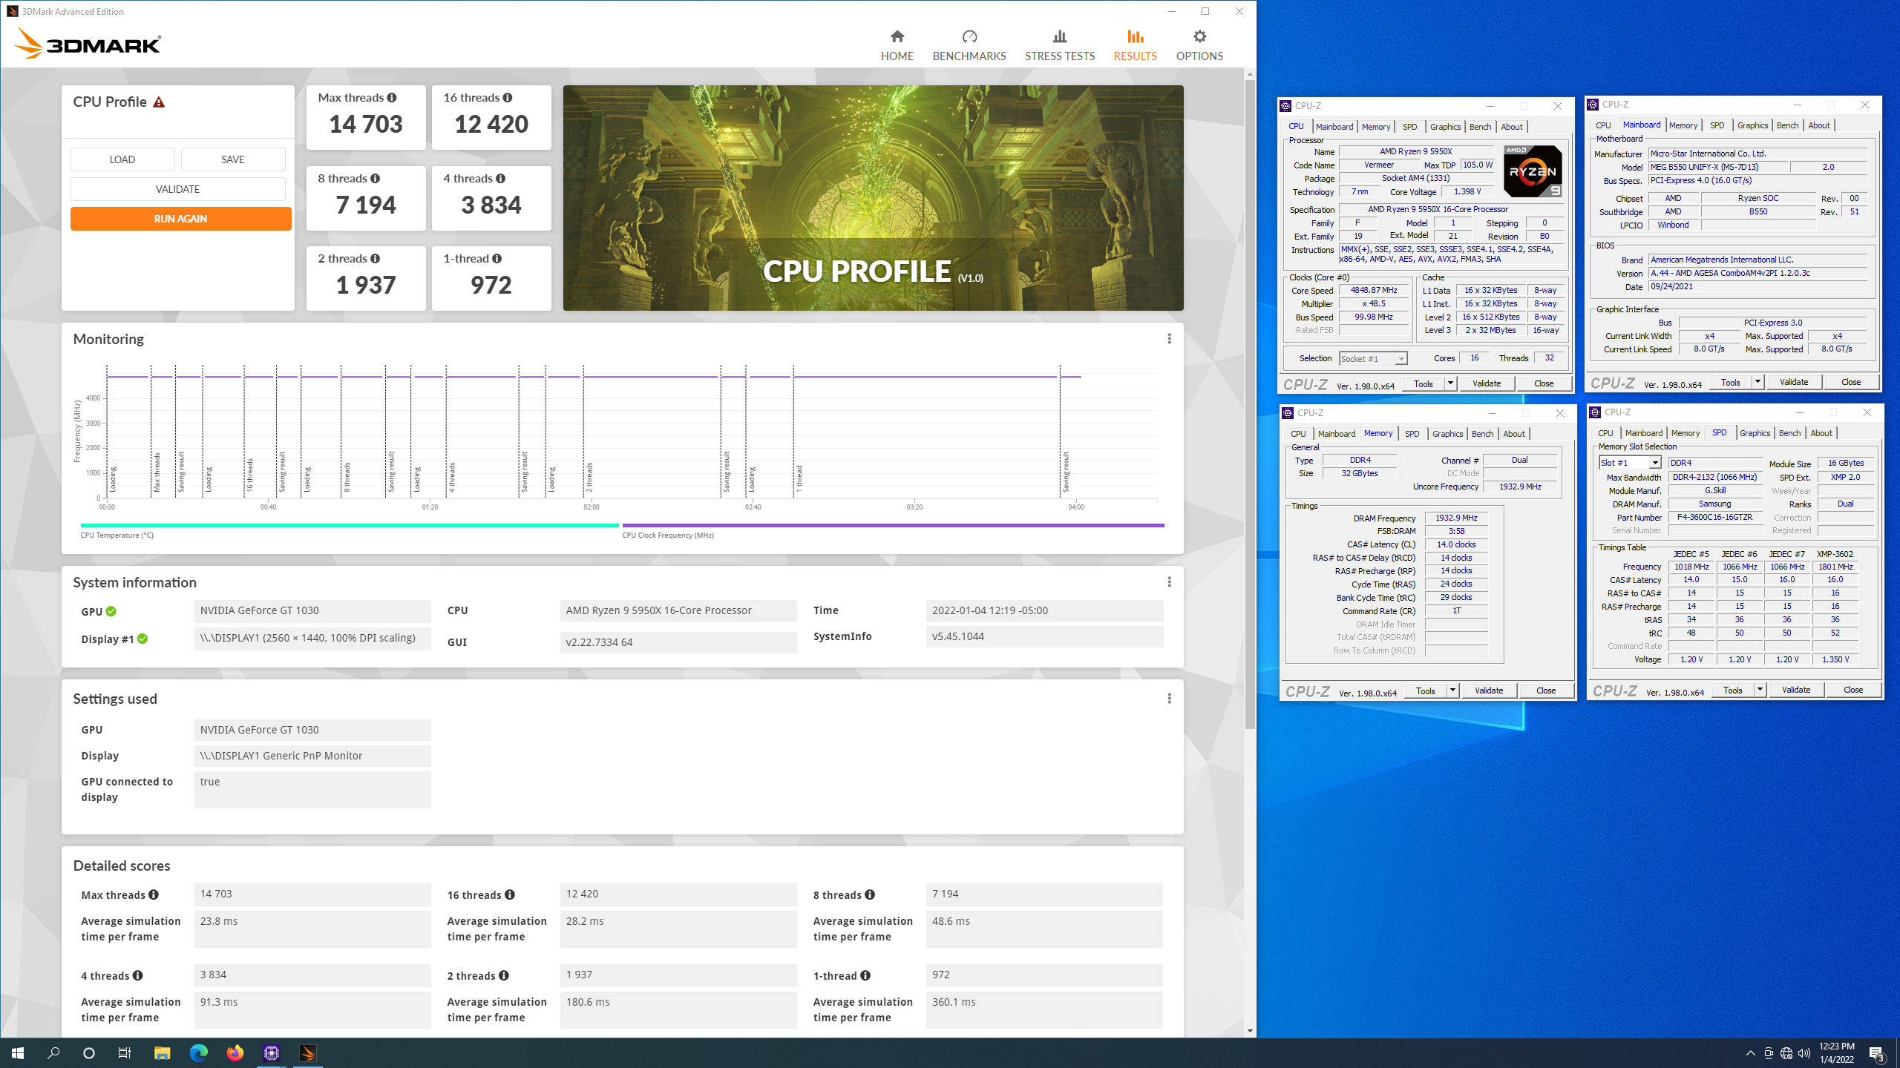The image size is (1900, 1068).
Task: Select About tab in CPU-Z SPD window
Action: click(x=1821, y=433)
